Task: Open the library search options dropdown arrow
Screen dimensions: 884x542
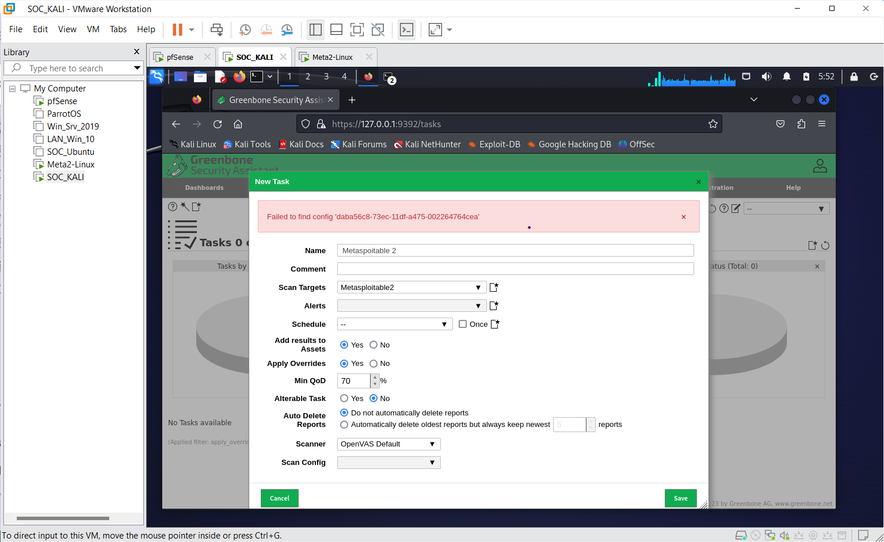Action: click(137, 68)
